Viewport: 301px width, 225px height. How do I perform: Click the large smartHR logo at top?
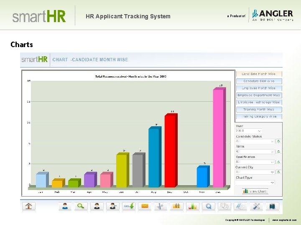coord(39,16)
